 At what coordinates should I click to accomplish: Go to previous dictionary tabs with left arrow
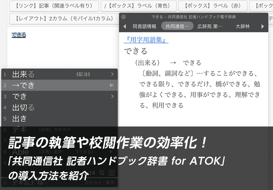(x=124, y=26)
